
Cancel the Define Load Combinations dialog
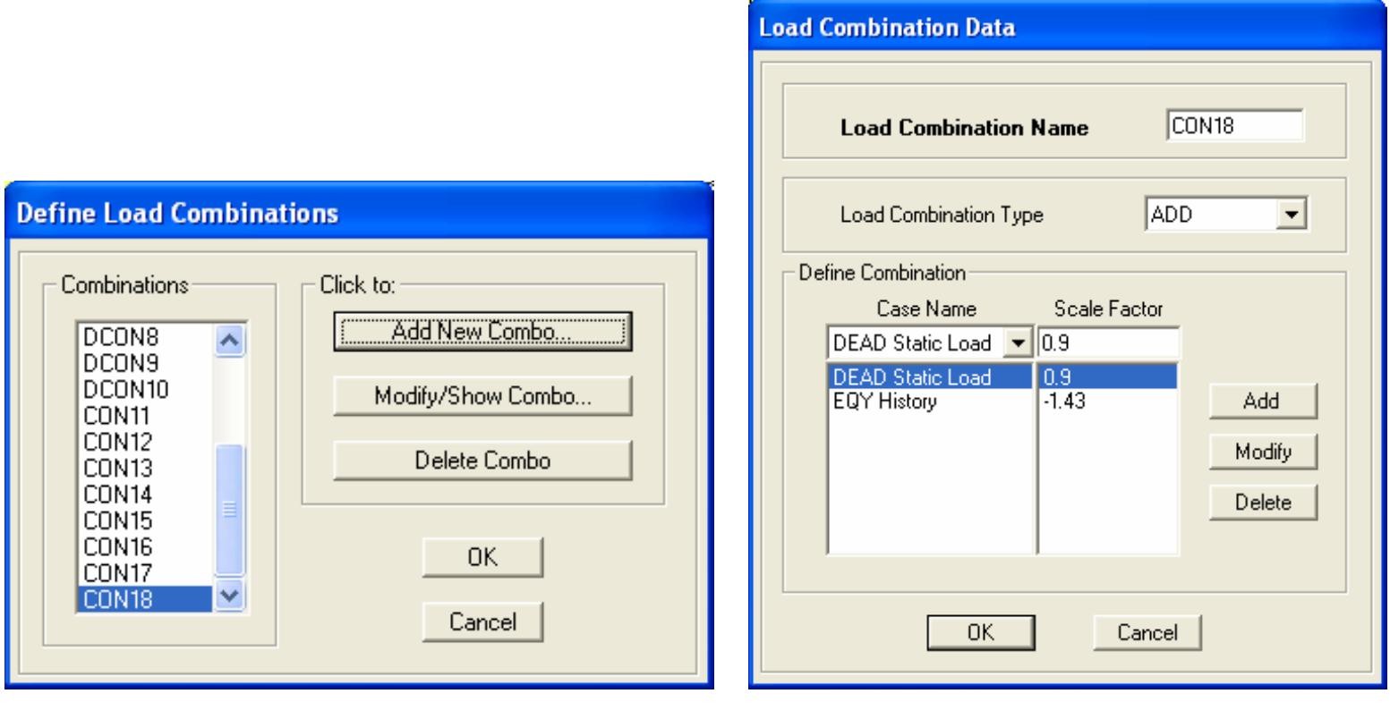pyautogui.click(x=482, y=622)
